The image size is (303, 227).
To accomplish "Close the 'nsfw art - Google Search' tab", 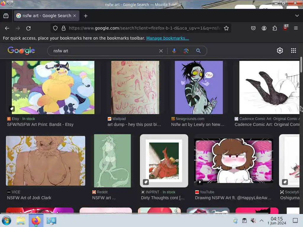I will coord(75,16).
